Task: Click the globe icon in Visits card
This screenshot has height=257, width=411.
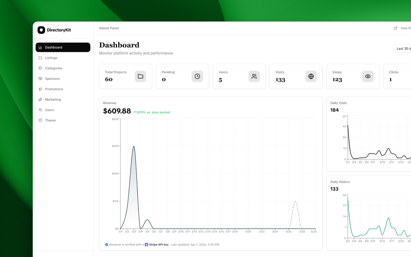Action: 311,76
